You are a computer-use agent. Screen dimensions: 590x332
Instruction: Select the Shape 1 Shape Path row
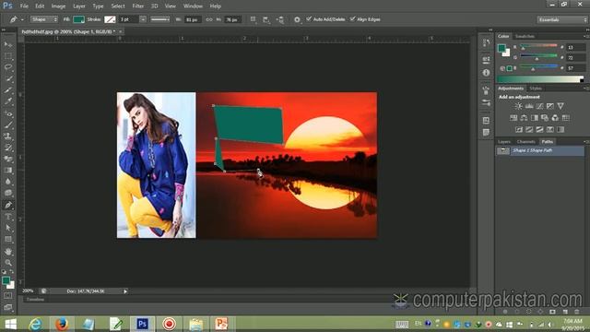(x=540, y=150)
